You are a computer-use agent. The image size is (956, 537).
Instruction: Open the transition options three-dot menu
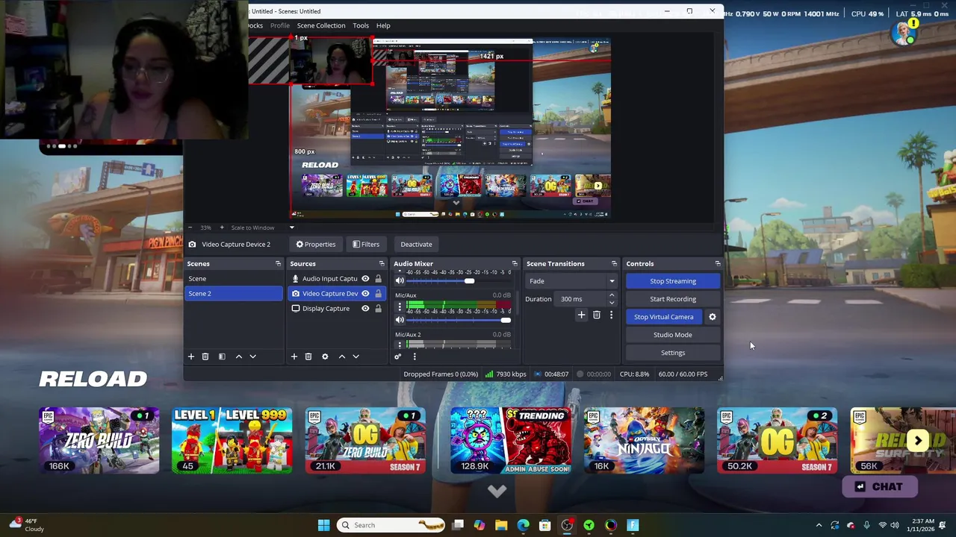611,315
